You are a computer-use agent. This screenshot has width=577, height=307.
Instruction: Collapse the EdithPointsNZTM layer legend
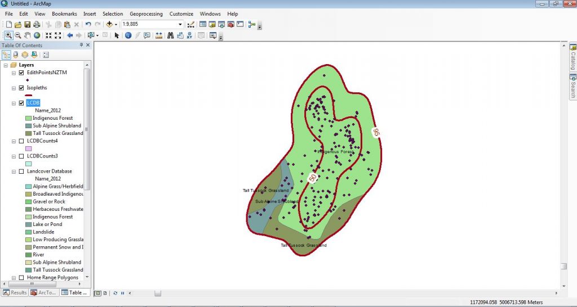click(14, 73)
